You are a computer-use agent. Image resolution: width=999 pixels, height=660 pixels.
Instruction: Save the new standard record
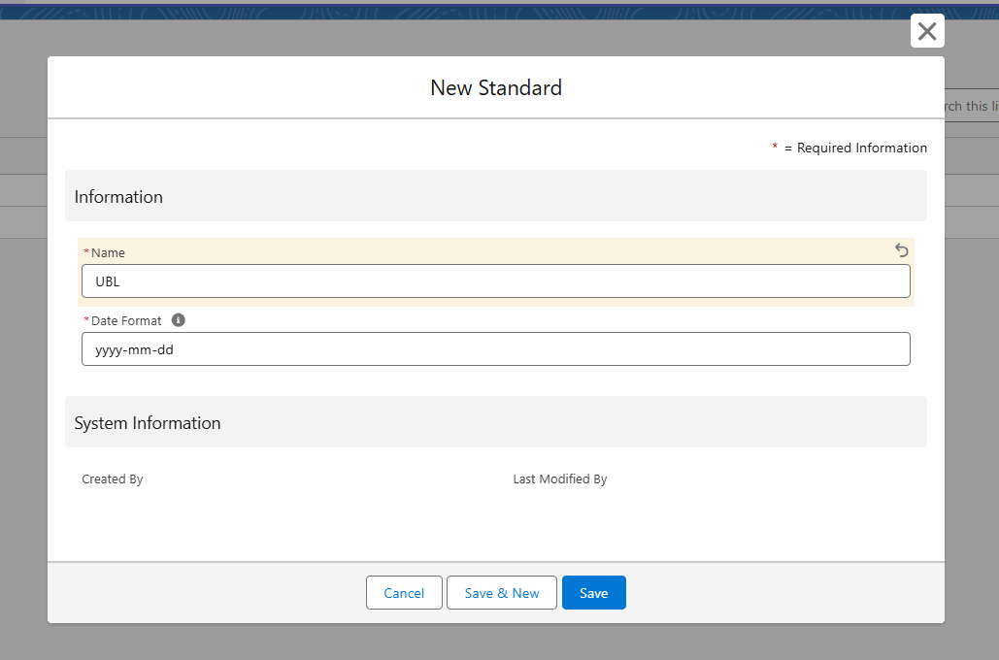pyautogui.click(x=593, y=593)
